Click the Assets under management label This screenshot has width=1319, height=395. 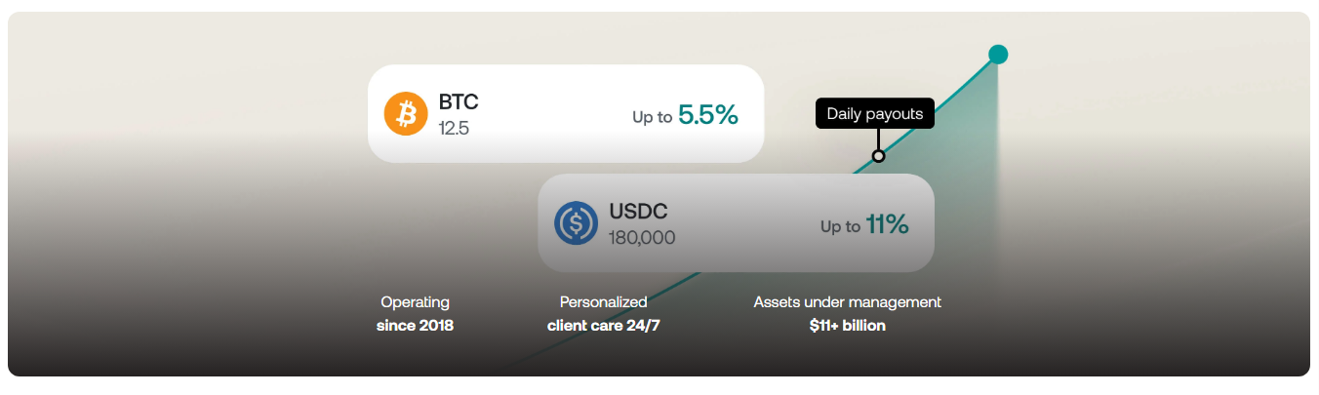pyautogui.click(x=847, y=302)
